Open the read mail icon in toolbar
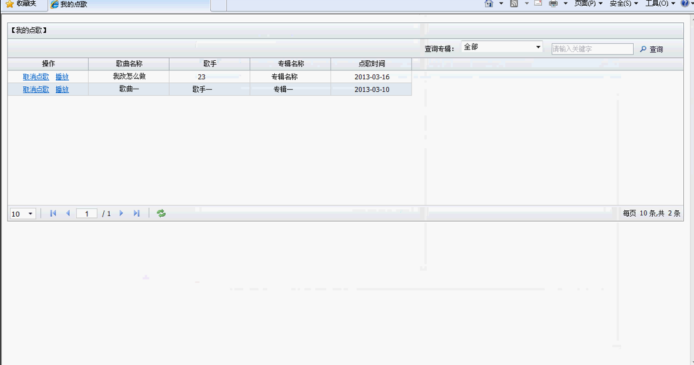Image resolution: width=694 pixels, height=365 pixels. [x=538, y=3]
